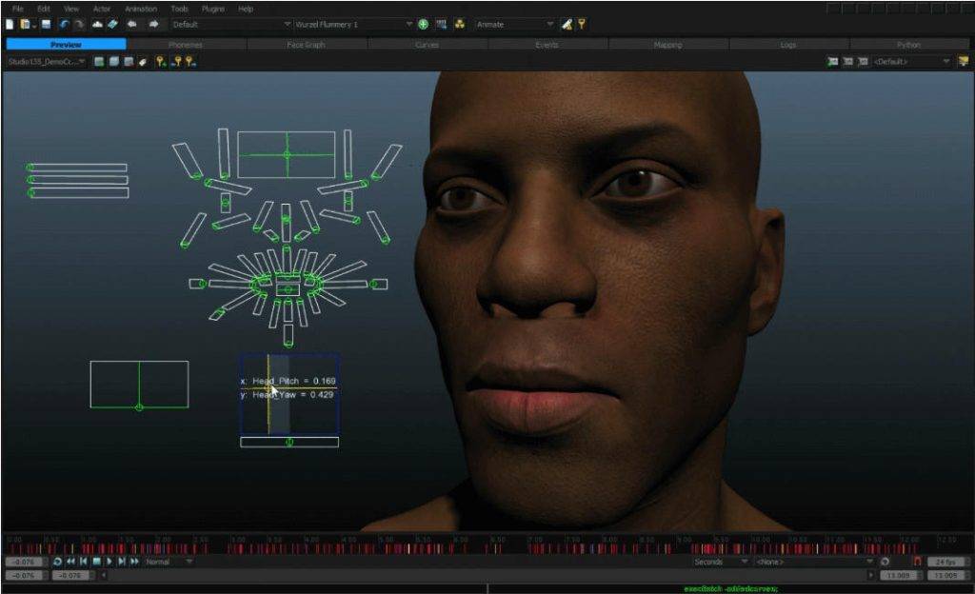This screenshot has height=594, width=975.
Task: Switch to the Curves tab
Action: click(427, 44)
